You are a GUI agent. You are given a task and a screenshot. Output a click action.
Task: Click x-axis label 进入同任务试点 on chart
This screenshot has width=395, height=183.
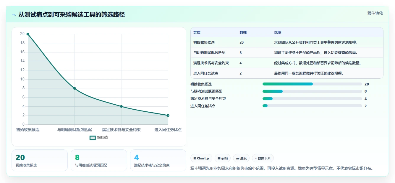coord(168,130)
